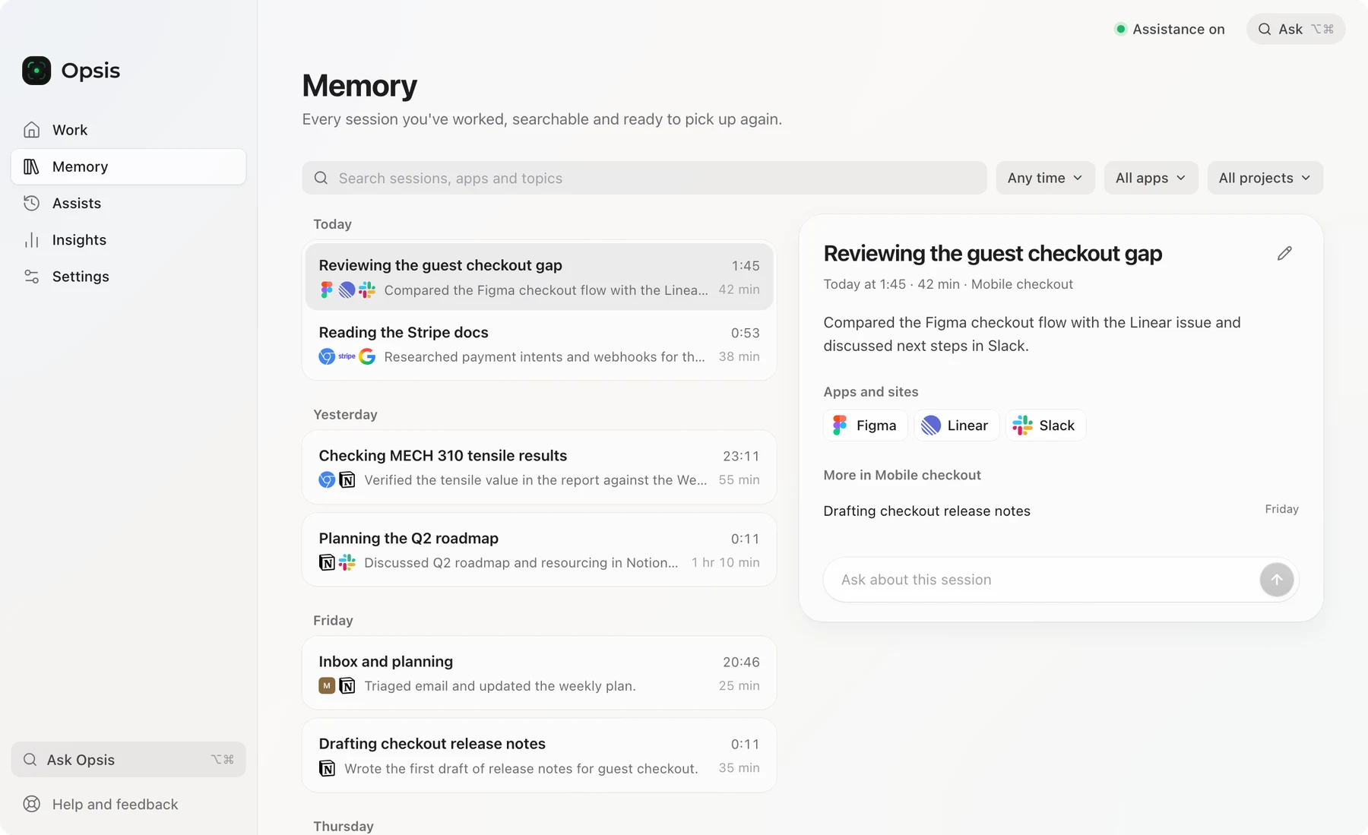Open Help and feedback
The width and height of the screenshot is (1368, 835).
click(128, 804)
